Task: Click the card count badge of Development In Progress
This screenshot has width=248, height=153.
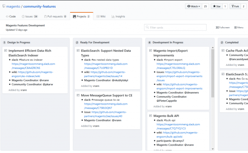Action: click(x=149, y=42)
